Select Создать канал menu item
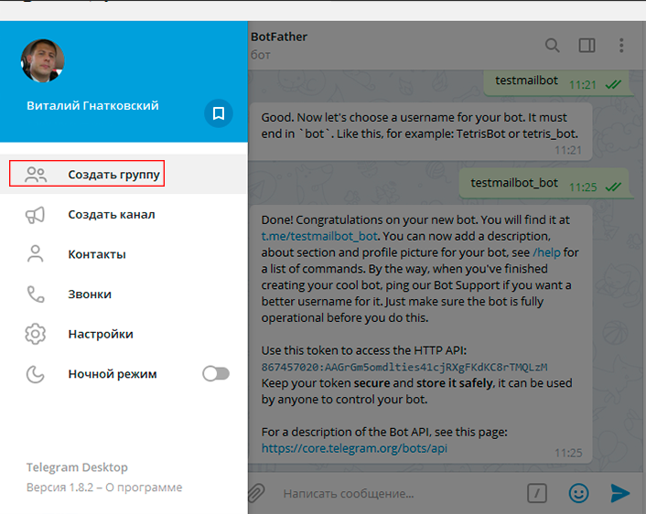Image resolution: width=646 pixels, height=514 pixels. (x=124, y=214)
